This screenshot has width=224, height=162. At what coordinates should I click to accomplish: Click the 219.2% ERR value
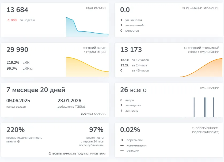click(13, 62)
